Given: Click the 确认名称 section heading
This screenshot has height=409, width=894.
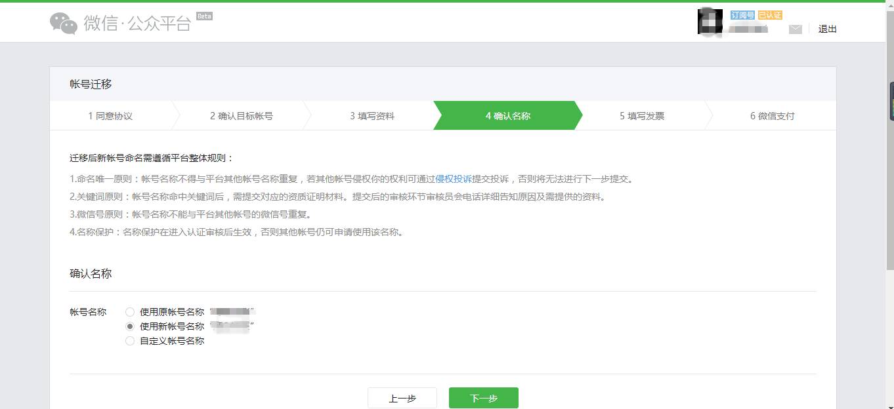Looking at the screenshot, I should pyautogui.click(x=91, y=273).
